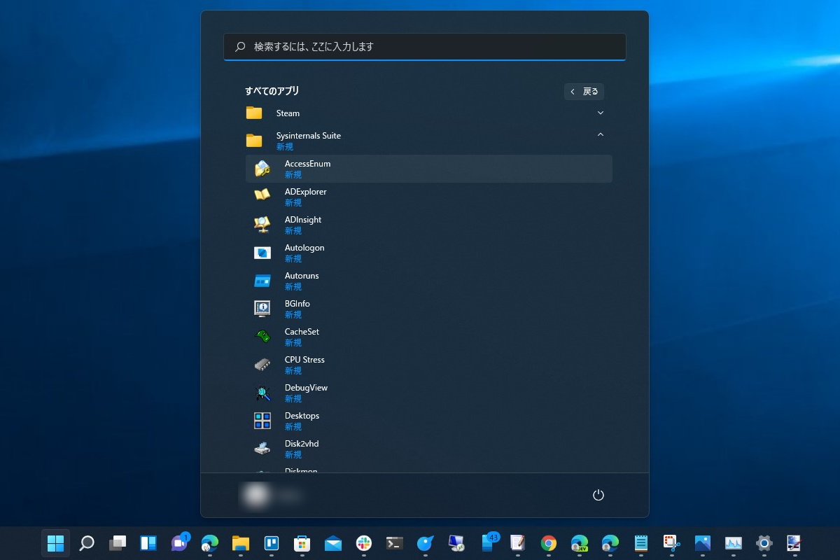Launch Disk2vhd from the list
840x560 pixels.
click(428, 449)
